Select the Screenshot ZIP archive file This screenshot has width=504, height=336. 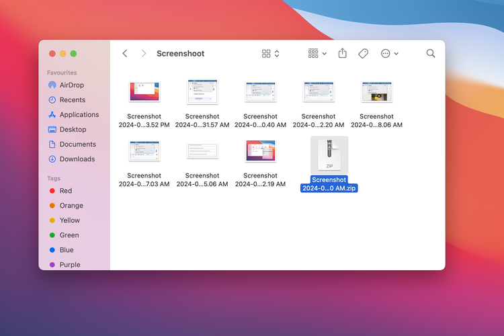point(329,154)
